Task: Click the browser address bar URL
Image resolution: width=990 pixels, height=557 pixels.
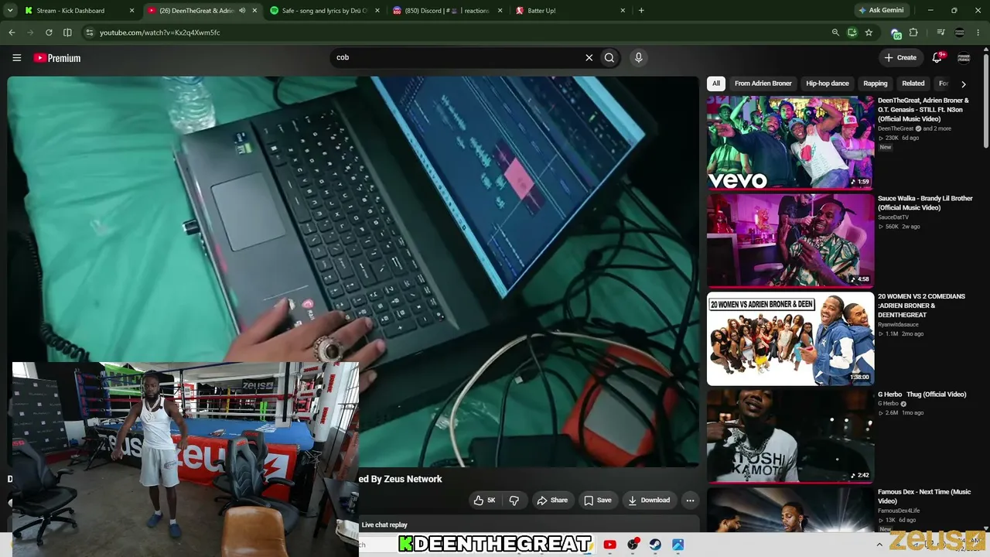Action: click(x=159, y=32)
